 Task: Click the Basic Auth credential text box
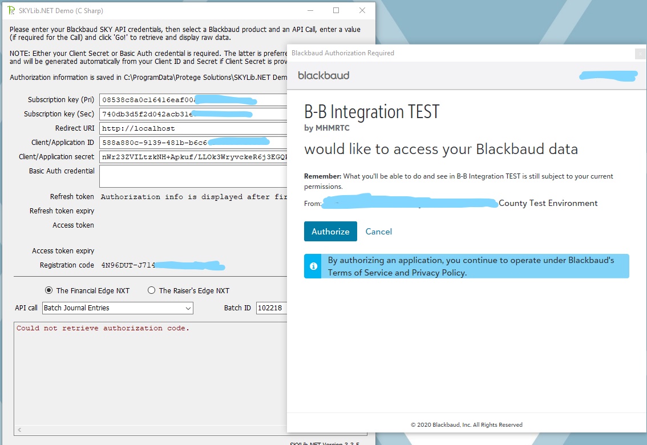tap(193, 176)
